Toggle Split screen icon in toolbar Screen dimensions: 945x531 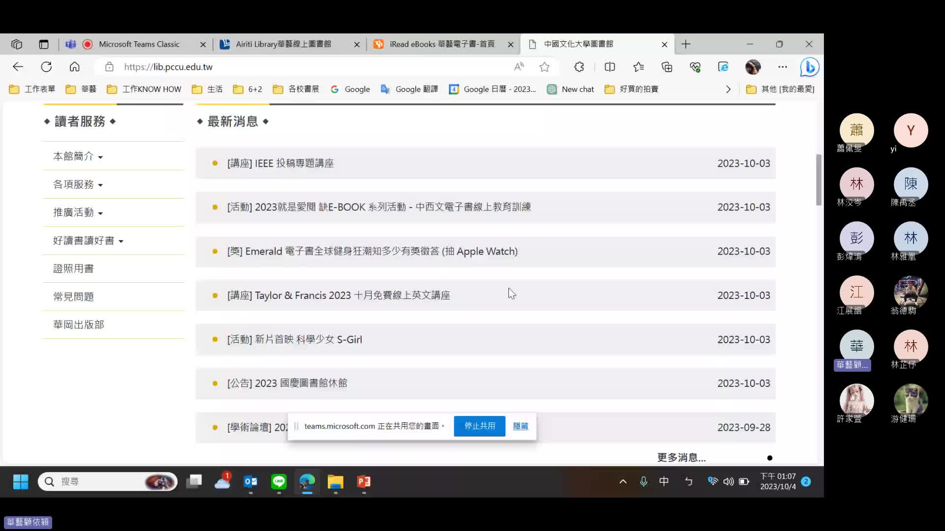610,67
